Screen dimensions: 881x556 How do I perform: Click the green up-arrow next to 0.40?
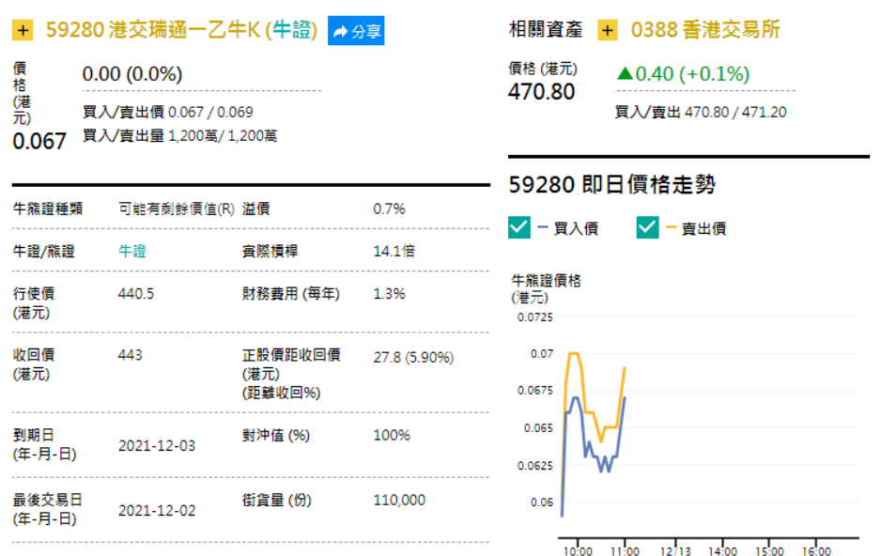click(x=624, y=73)
